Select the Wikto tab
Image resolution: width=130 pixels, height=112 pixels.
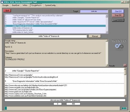pyautogui.click(x=25, y=5)
